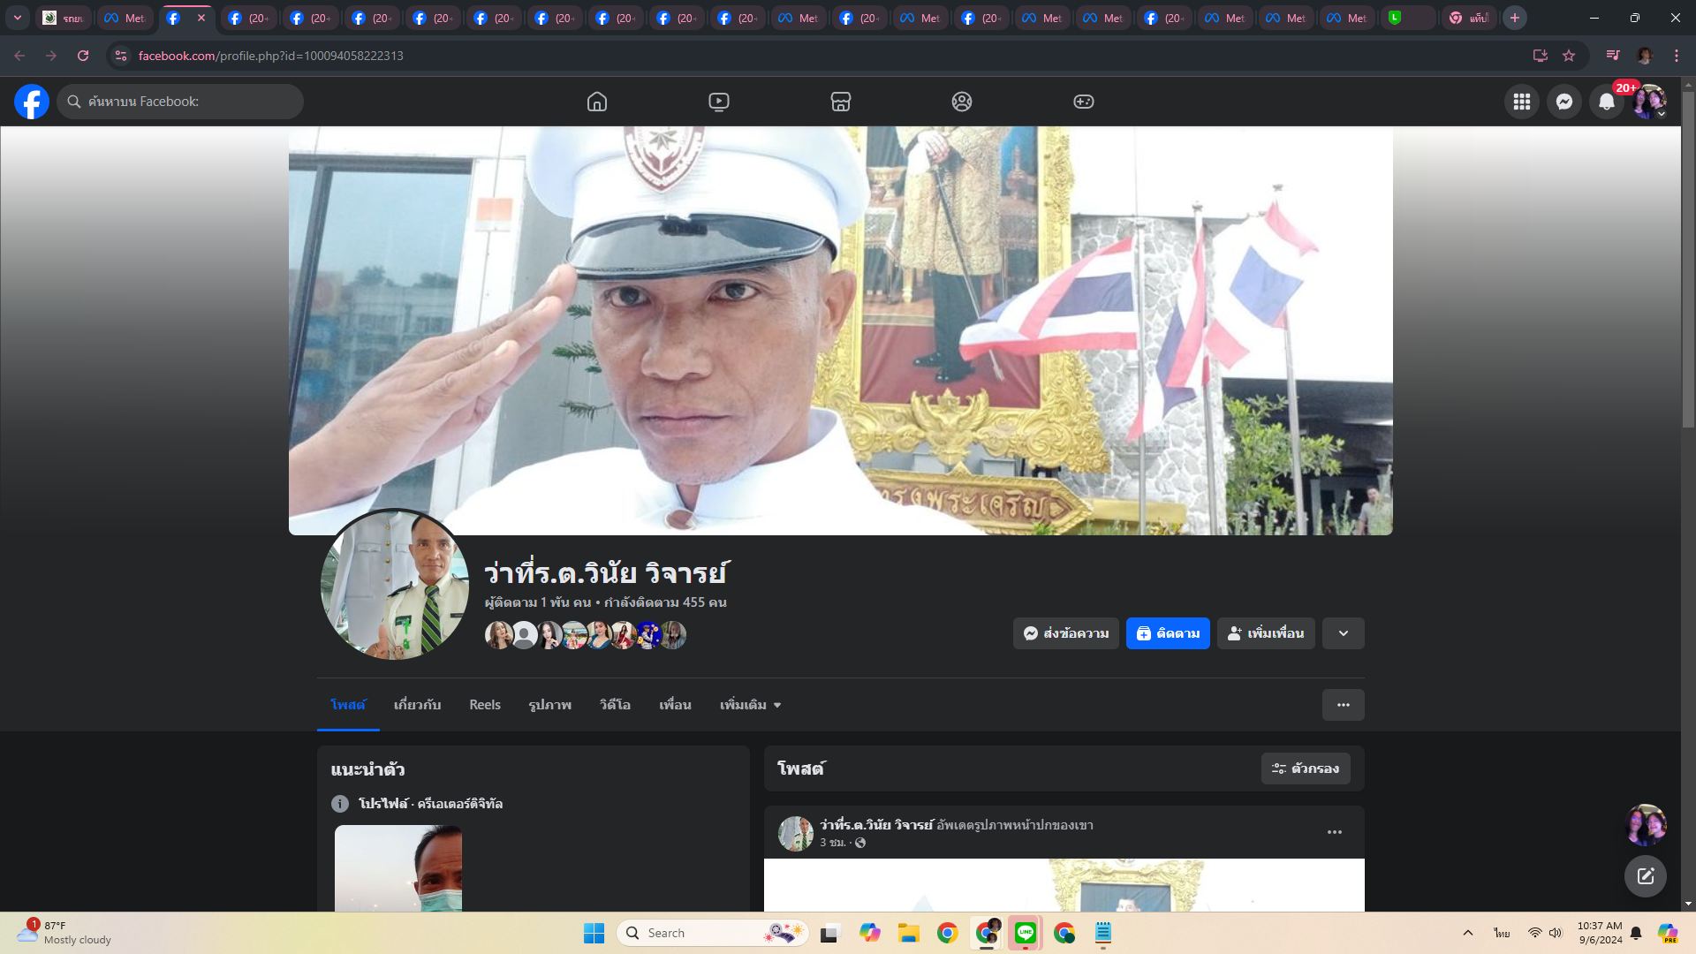This screenshot has width=1696, height=954.
Task: Switch to the เกี่ยวกับ tab
Action: pyautogui.click(x=417, y=705)
